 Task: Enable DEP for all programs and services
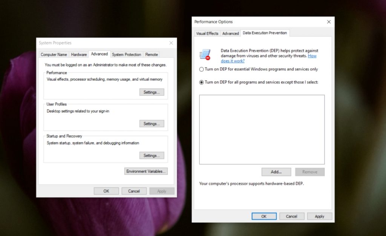click(x=202, y=82)
